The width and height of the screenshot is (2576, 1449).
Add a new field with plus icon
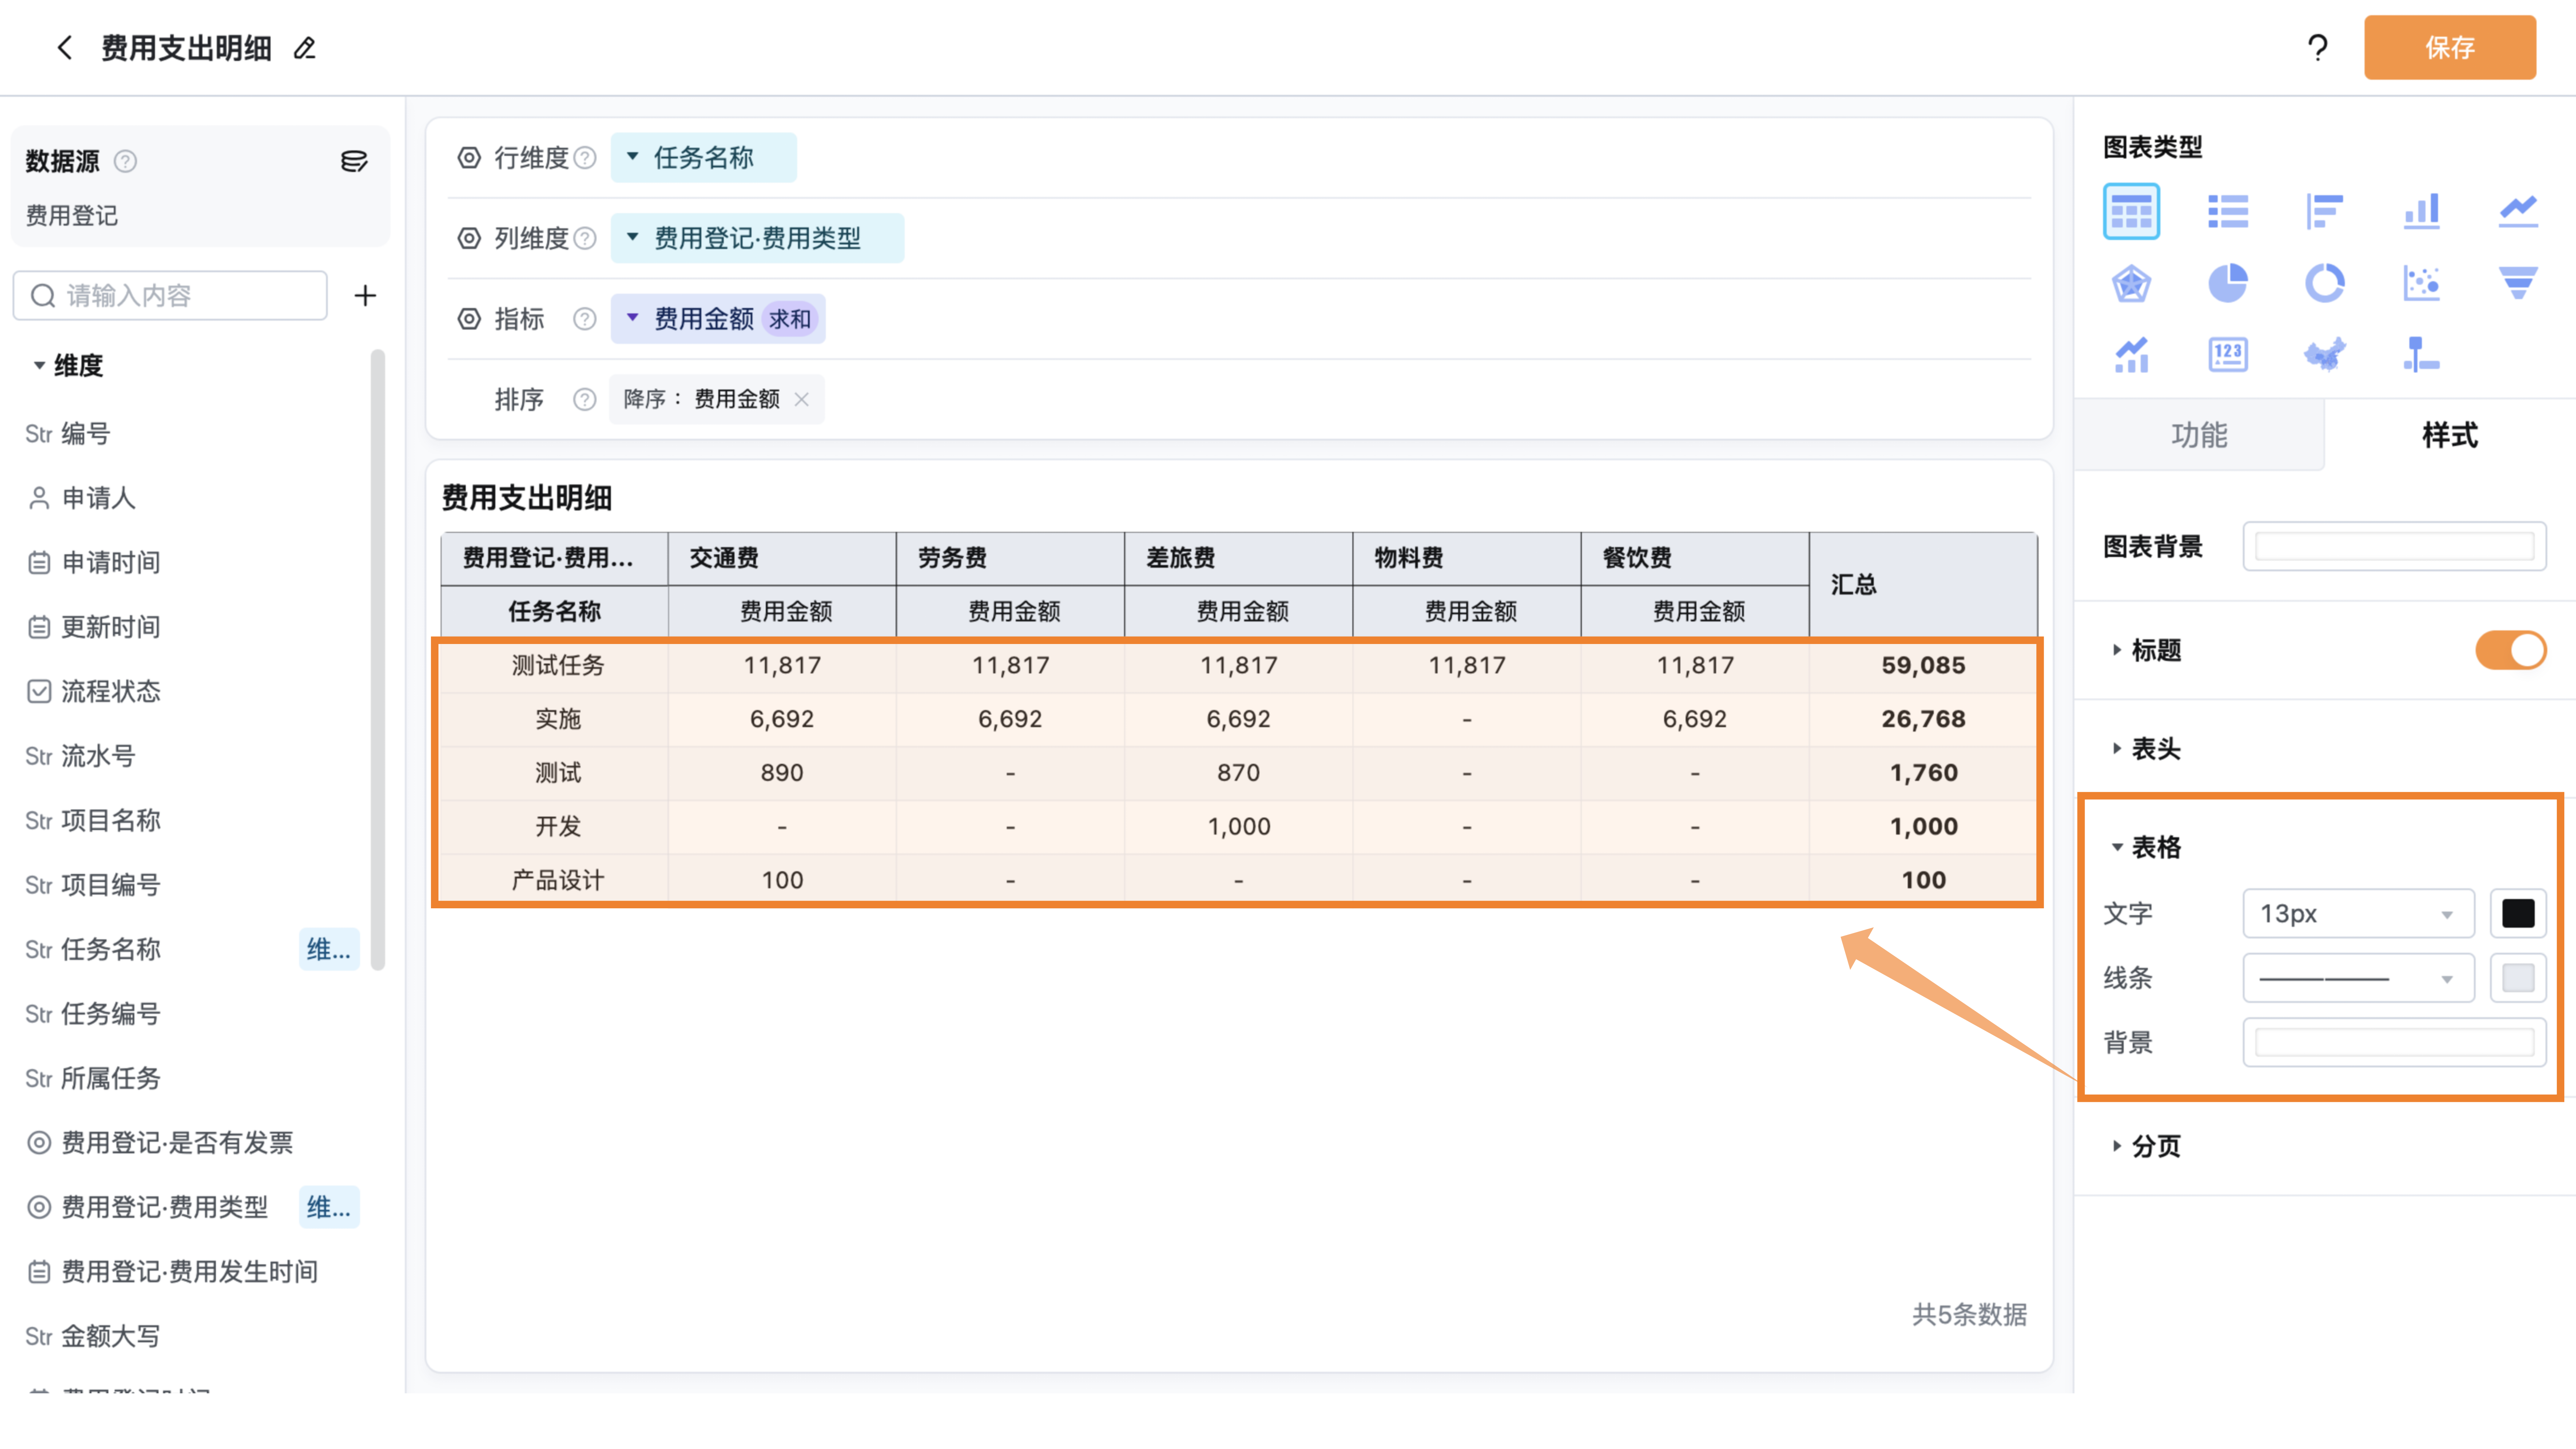click(x=365, y=295)
